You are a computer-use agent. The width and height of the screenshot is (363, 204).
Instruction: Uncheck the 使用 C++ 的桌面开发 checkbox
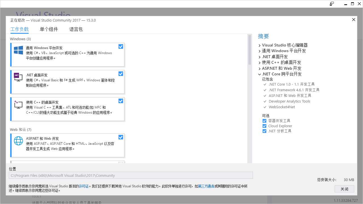(121, 101)
